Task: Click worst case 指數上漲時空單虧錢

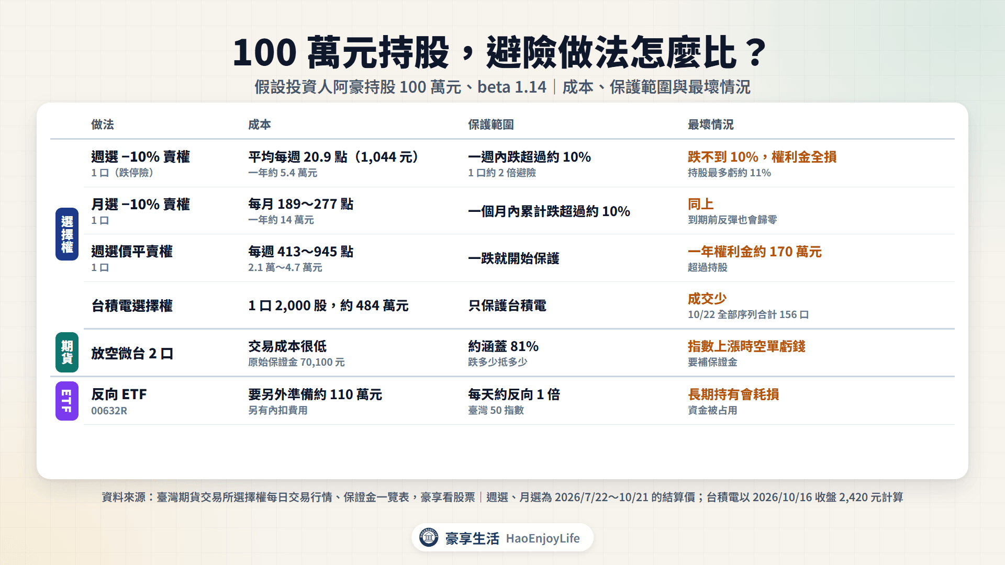Action: pyautogui.click(x=746, y=346)
